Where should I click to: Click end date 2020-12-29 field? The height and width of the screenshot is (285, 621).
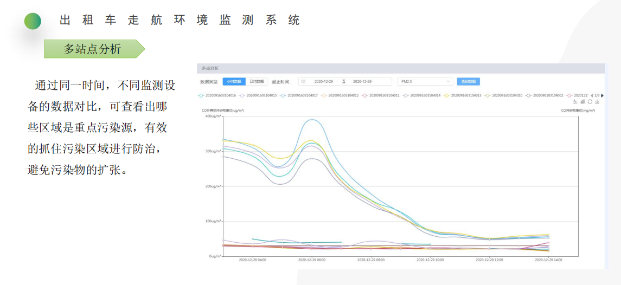pyautogui.click(x=362, y=81)
